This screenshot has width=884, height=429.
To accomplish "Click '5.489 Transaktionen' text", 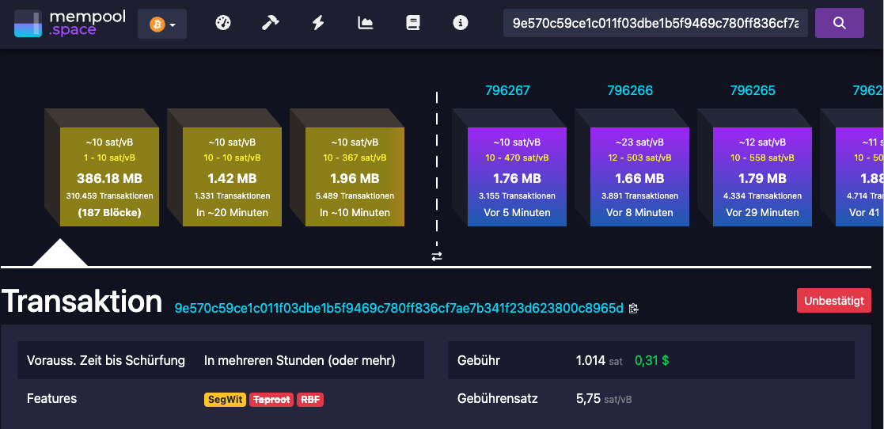I will (x=355, y=196).
